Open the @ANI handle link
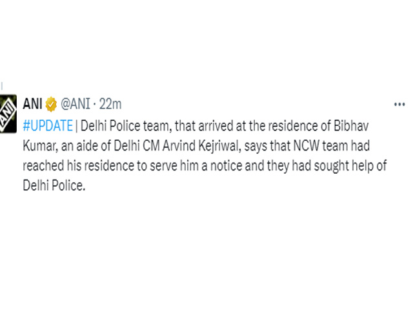 76,104
